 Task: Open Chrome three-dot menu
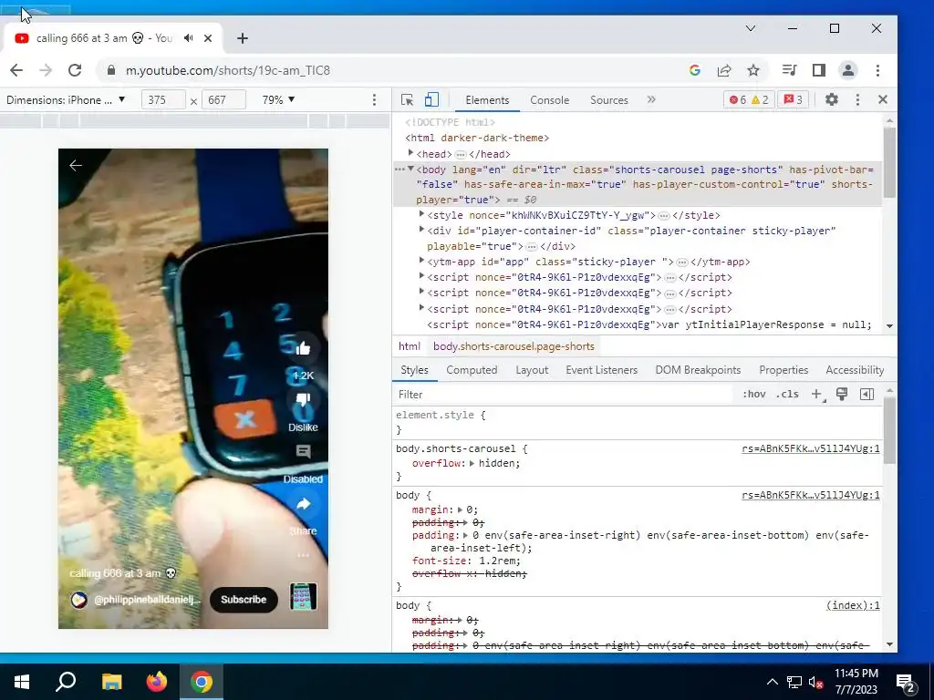click(x=877, y=70)
